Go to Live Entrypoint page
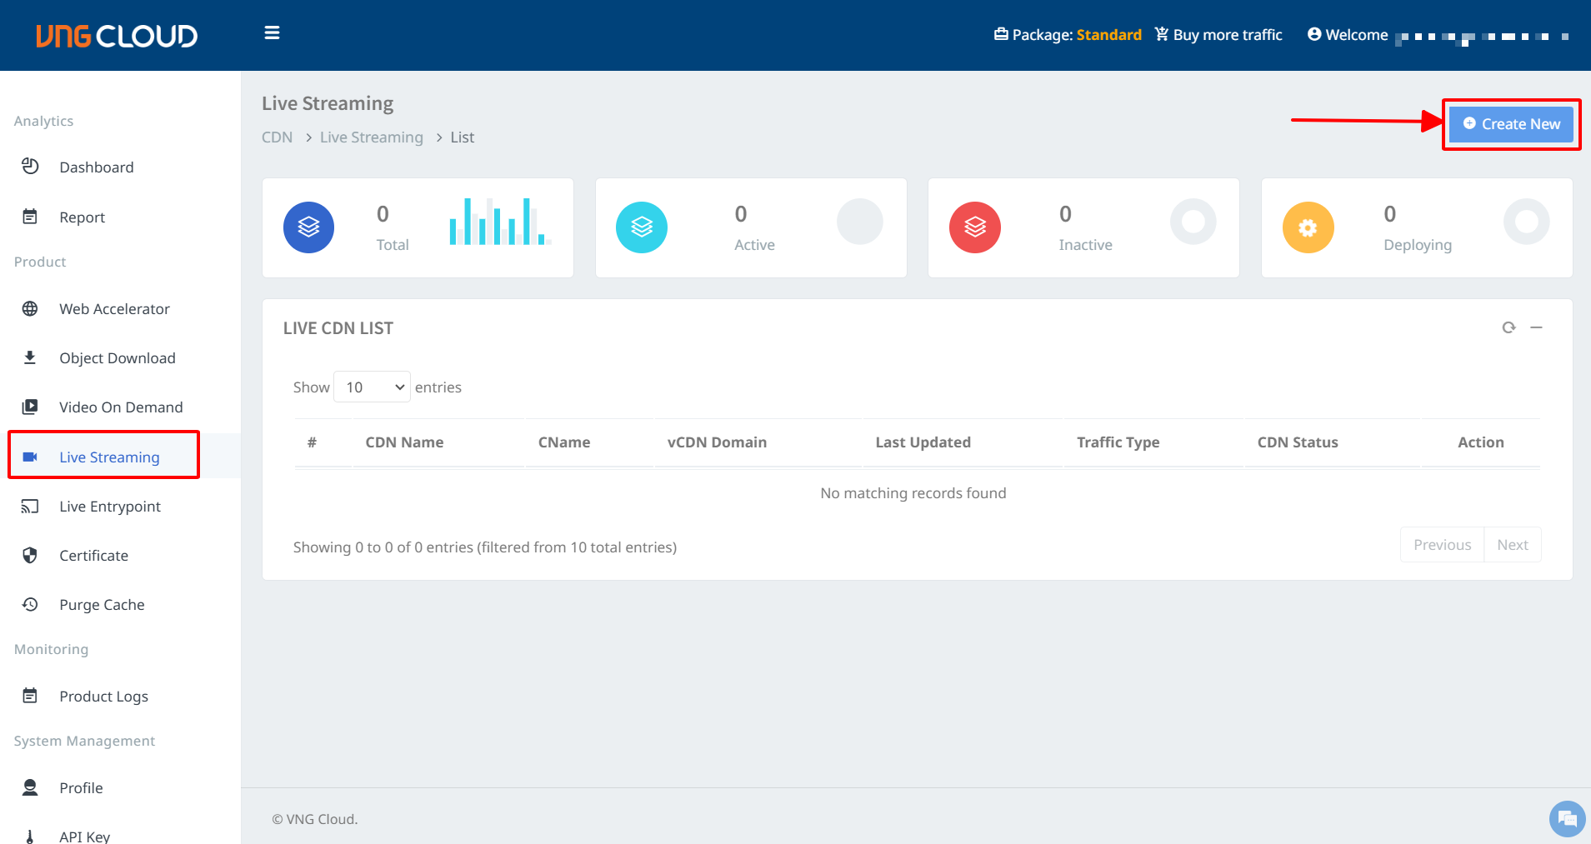 (x=109, y=507)
